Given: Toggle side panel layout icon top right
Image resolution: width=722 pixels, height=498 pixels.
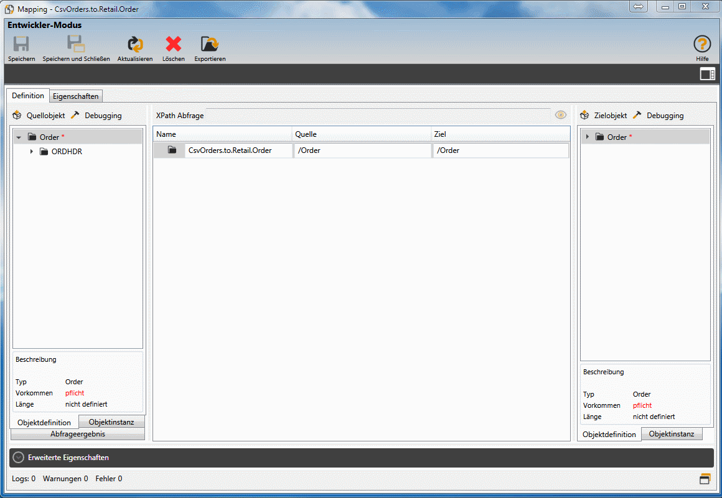Looking at the screenshot, I should (x=707, y=75).
